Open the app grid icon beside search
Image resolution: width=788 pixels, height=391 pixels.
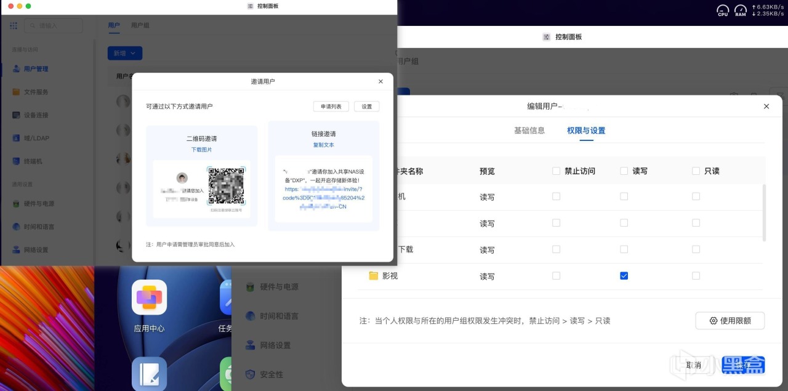pos(14,26)
